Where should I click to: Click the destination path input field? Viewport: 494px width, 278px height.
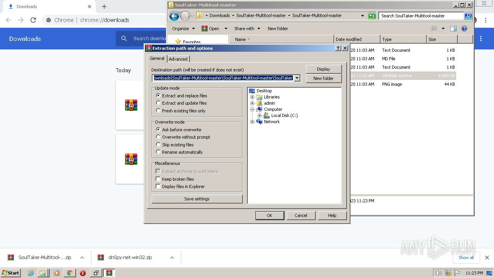tap(223, 78)
